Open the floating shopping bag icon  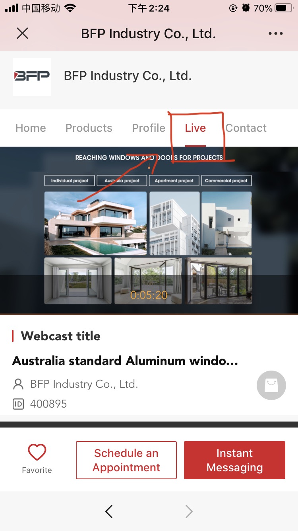coord(271,385)
